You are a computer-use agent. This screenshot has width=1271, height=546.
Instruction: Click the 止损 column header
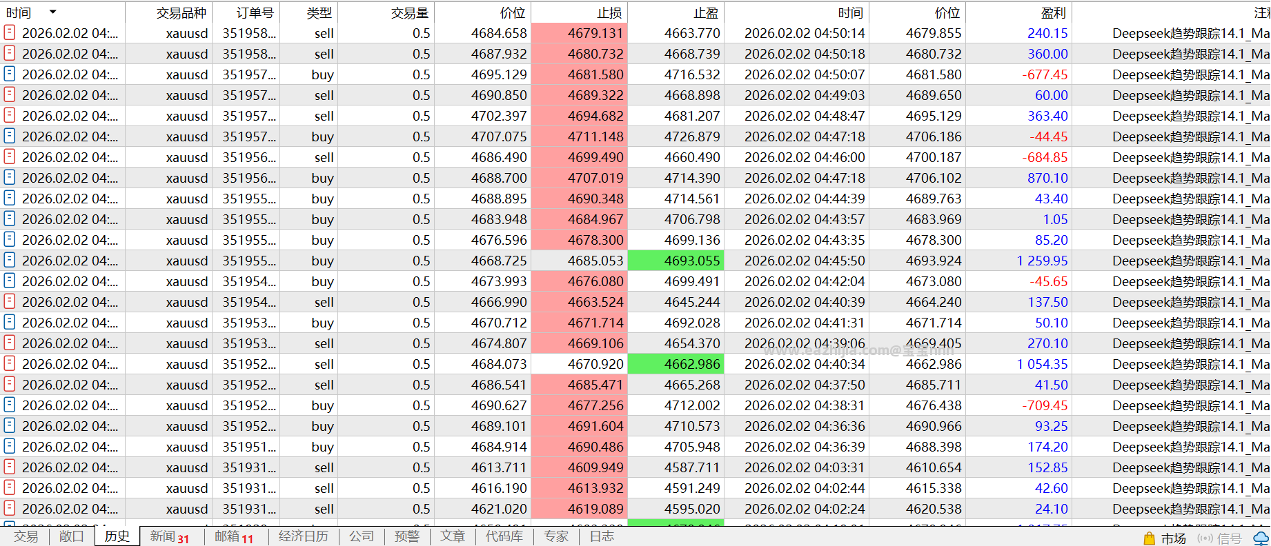[609, 12]
